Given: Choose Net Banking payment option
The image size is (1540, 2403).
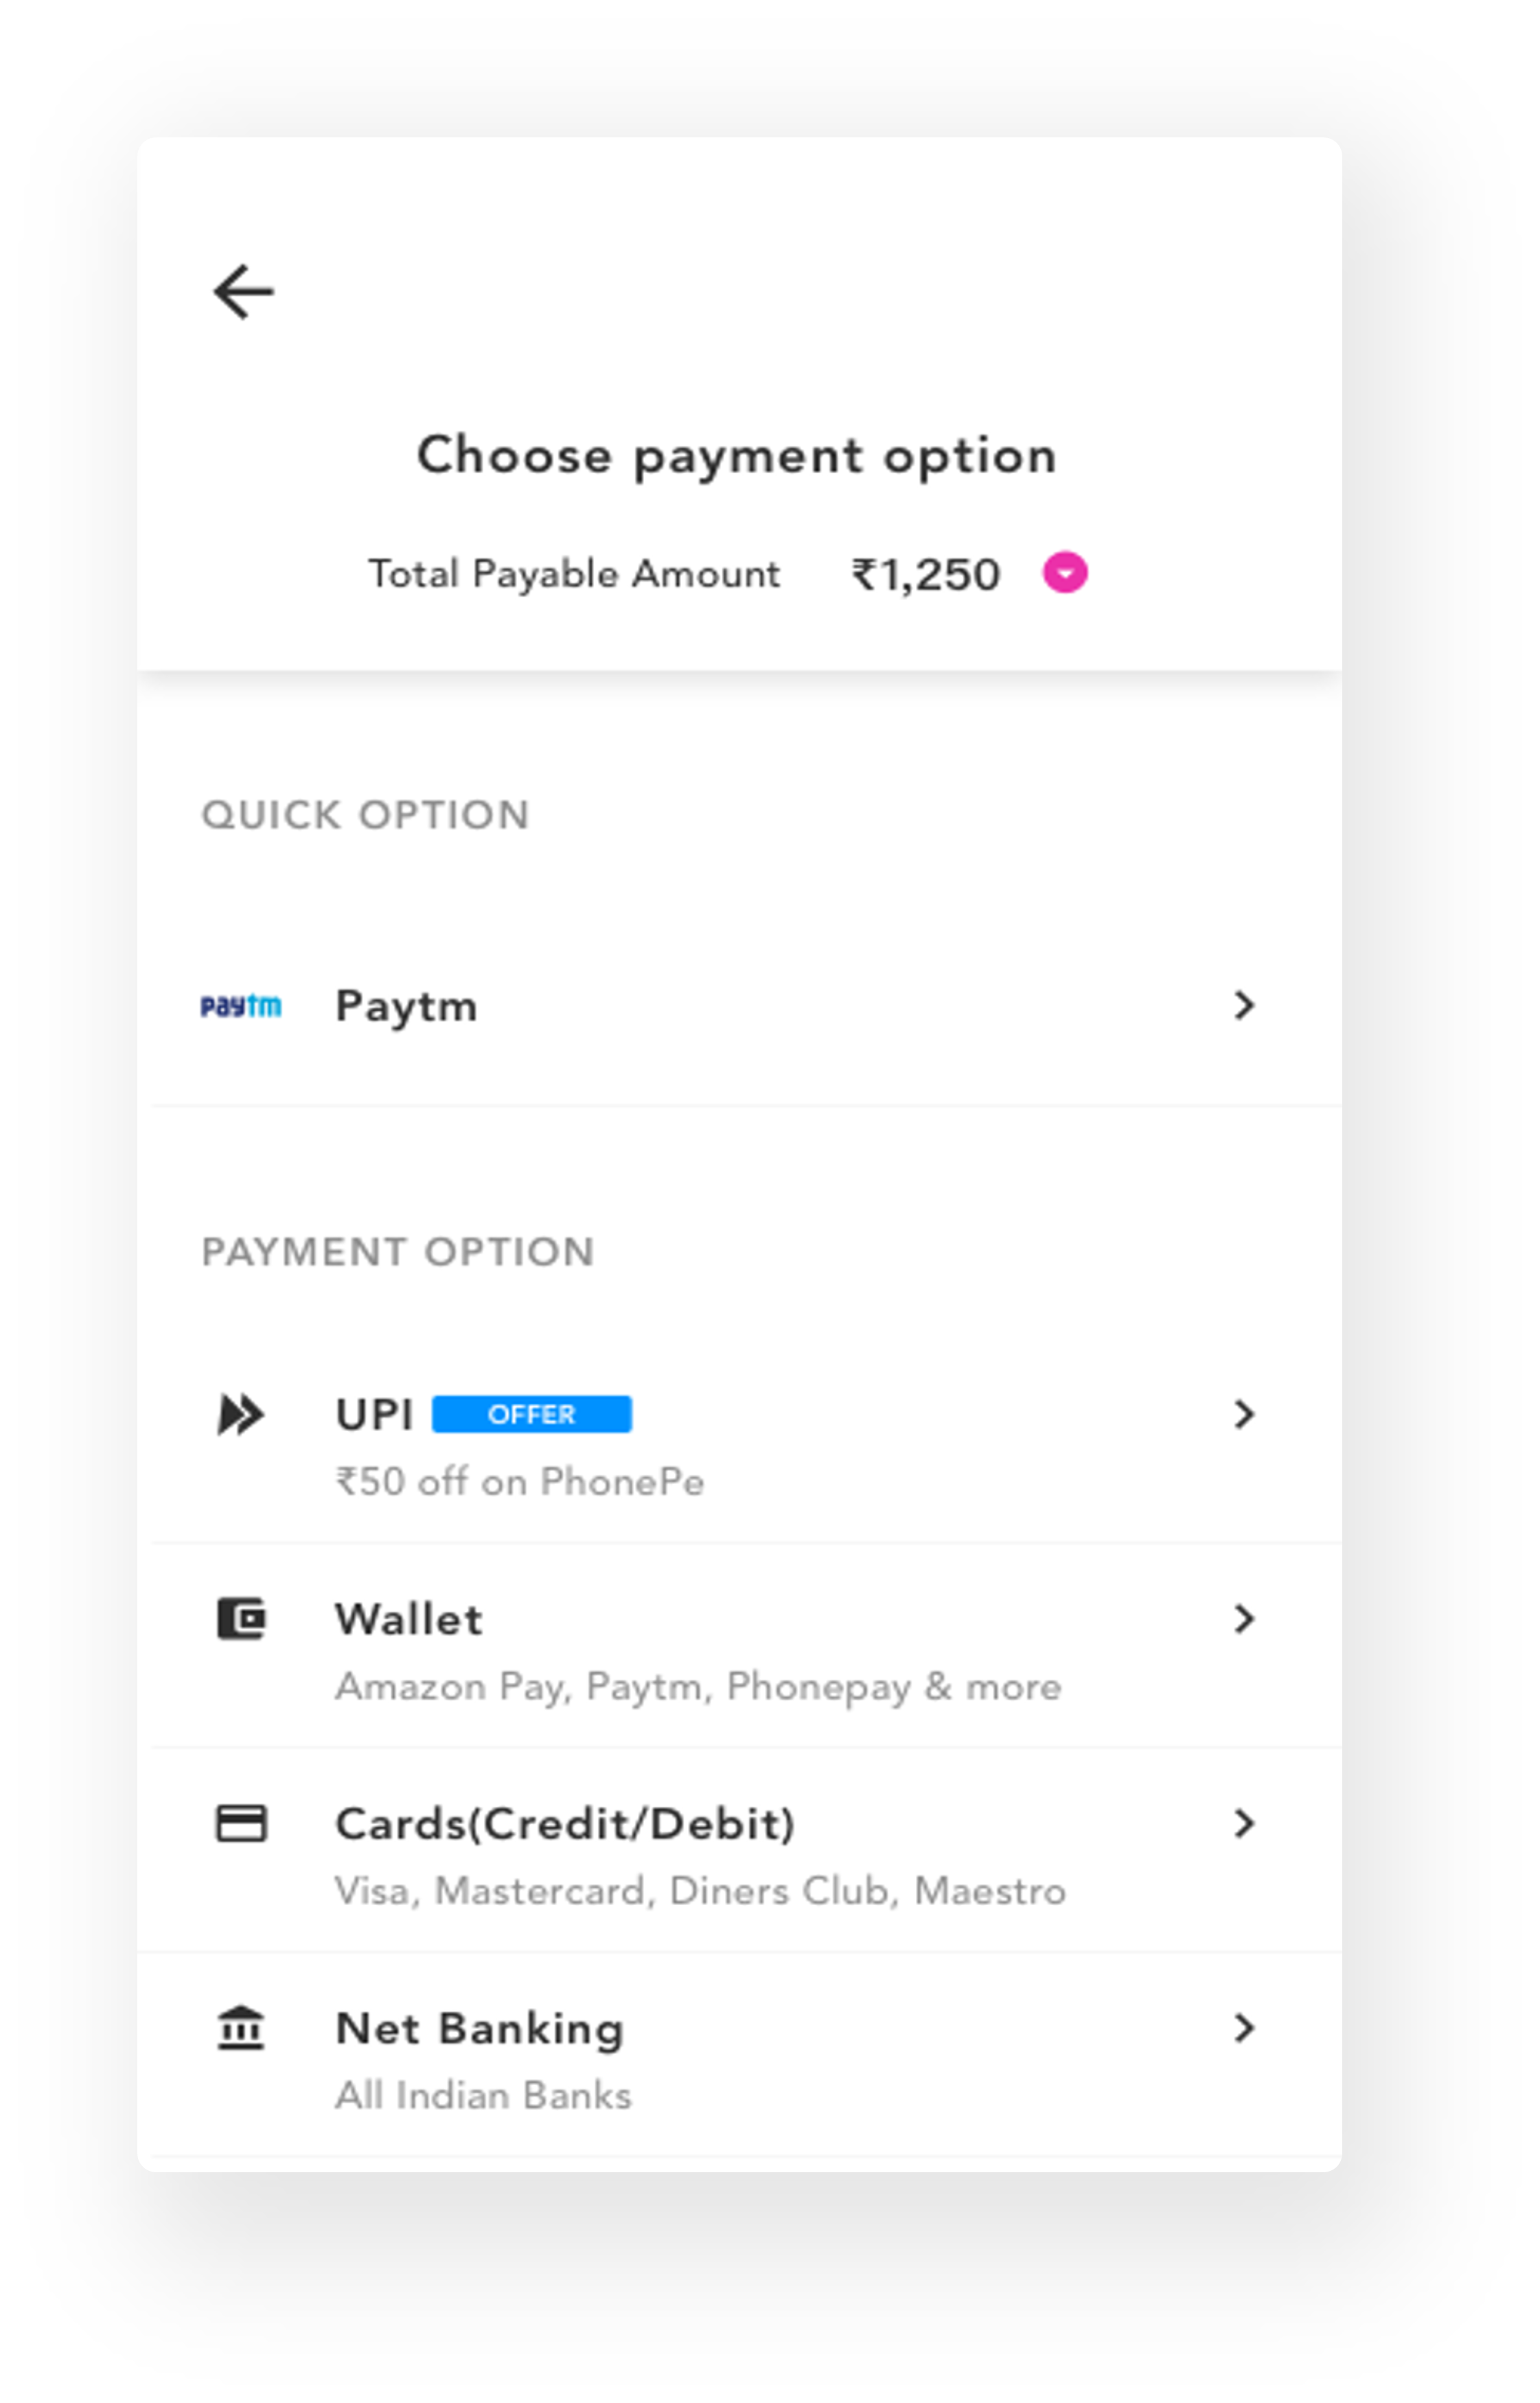Looking at the screenshot, I should tap(480, 2028).
